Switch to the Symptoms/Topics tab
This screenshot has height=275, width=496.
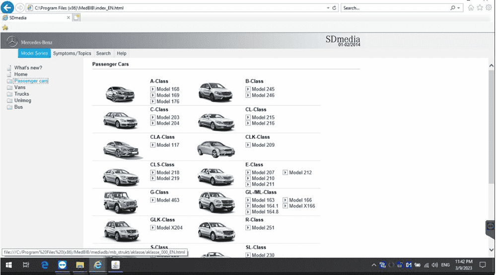[x=72, y=53]
